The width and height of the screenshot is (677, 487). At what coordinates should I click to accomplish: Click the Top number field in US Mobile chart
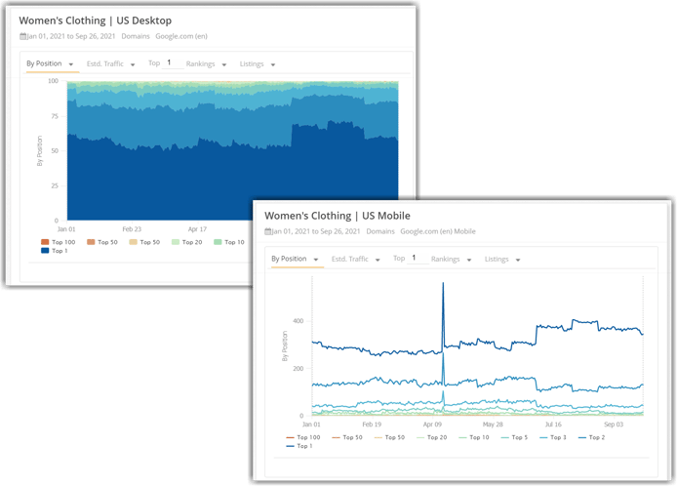(415, 259)
